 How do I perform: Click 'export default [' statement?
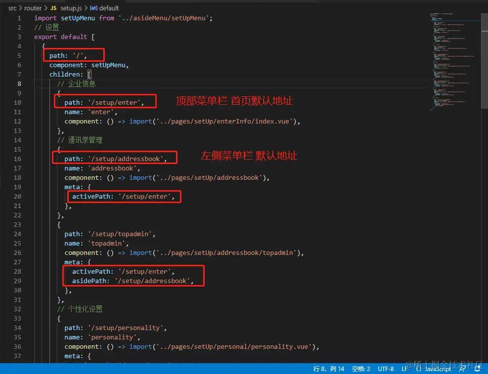(x=64, y=37)
